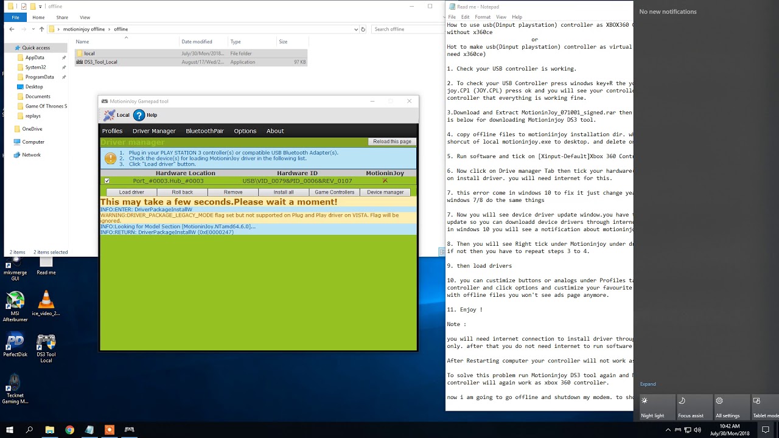779x438 pixels.
Task: Open DS3 Tool Local desktop shortcut
Action: pyautogui.click(x=46, y=347)
